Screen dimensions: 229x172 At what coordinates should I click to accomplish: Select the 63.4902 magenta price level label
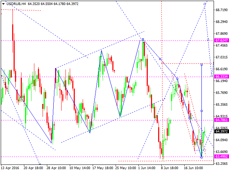(x=221, y=156)
